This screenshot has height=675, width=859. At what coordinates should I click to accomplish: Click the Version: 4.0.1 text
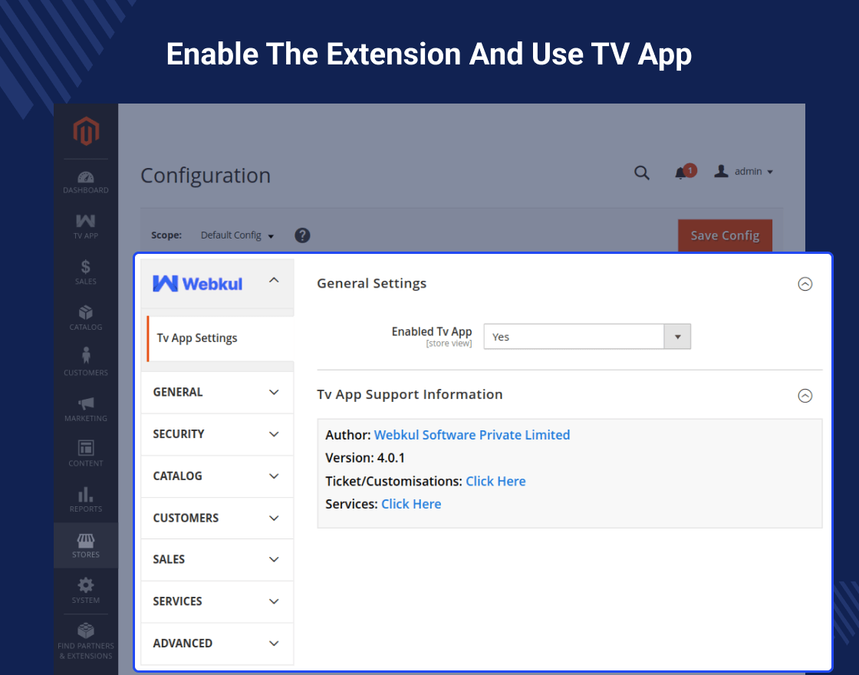click(365, 458)
